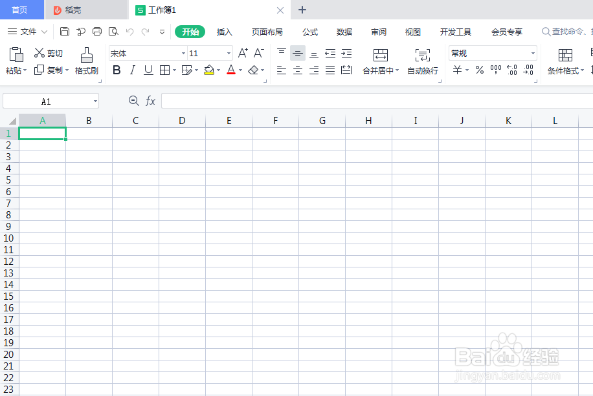The height and width of the screenshot is (396, 593).
Task: Apply percent style icon
Action: point(480,70)
